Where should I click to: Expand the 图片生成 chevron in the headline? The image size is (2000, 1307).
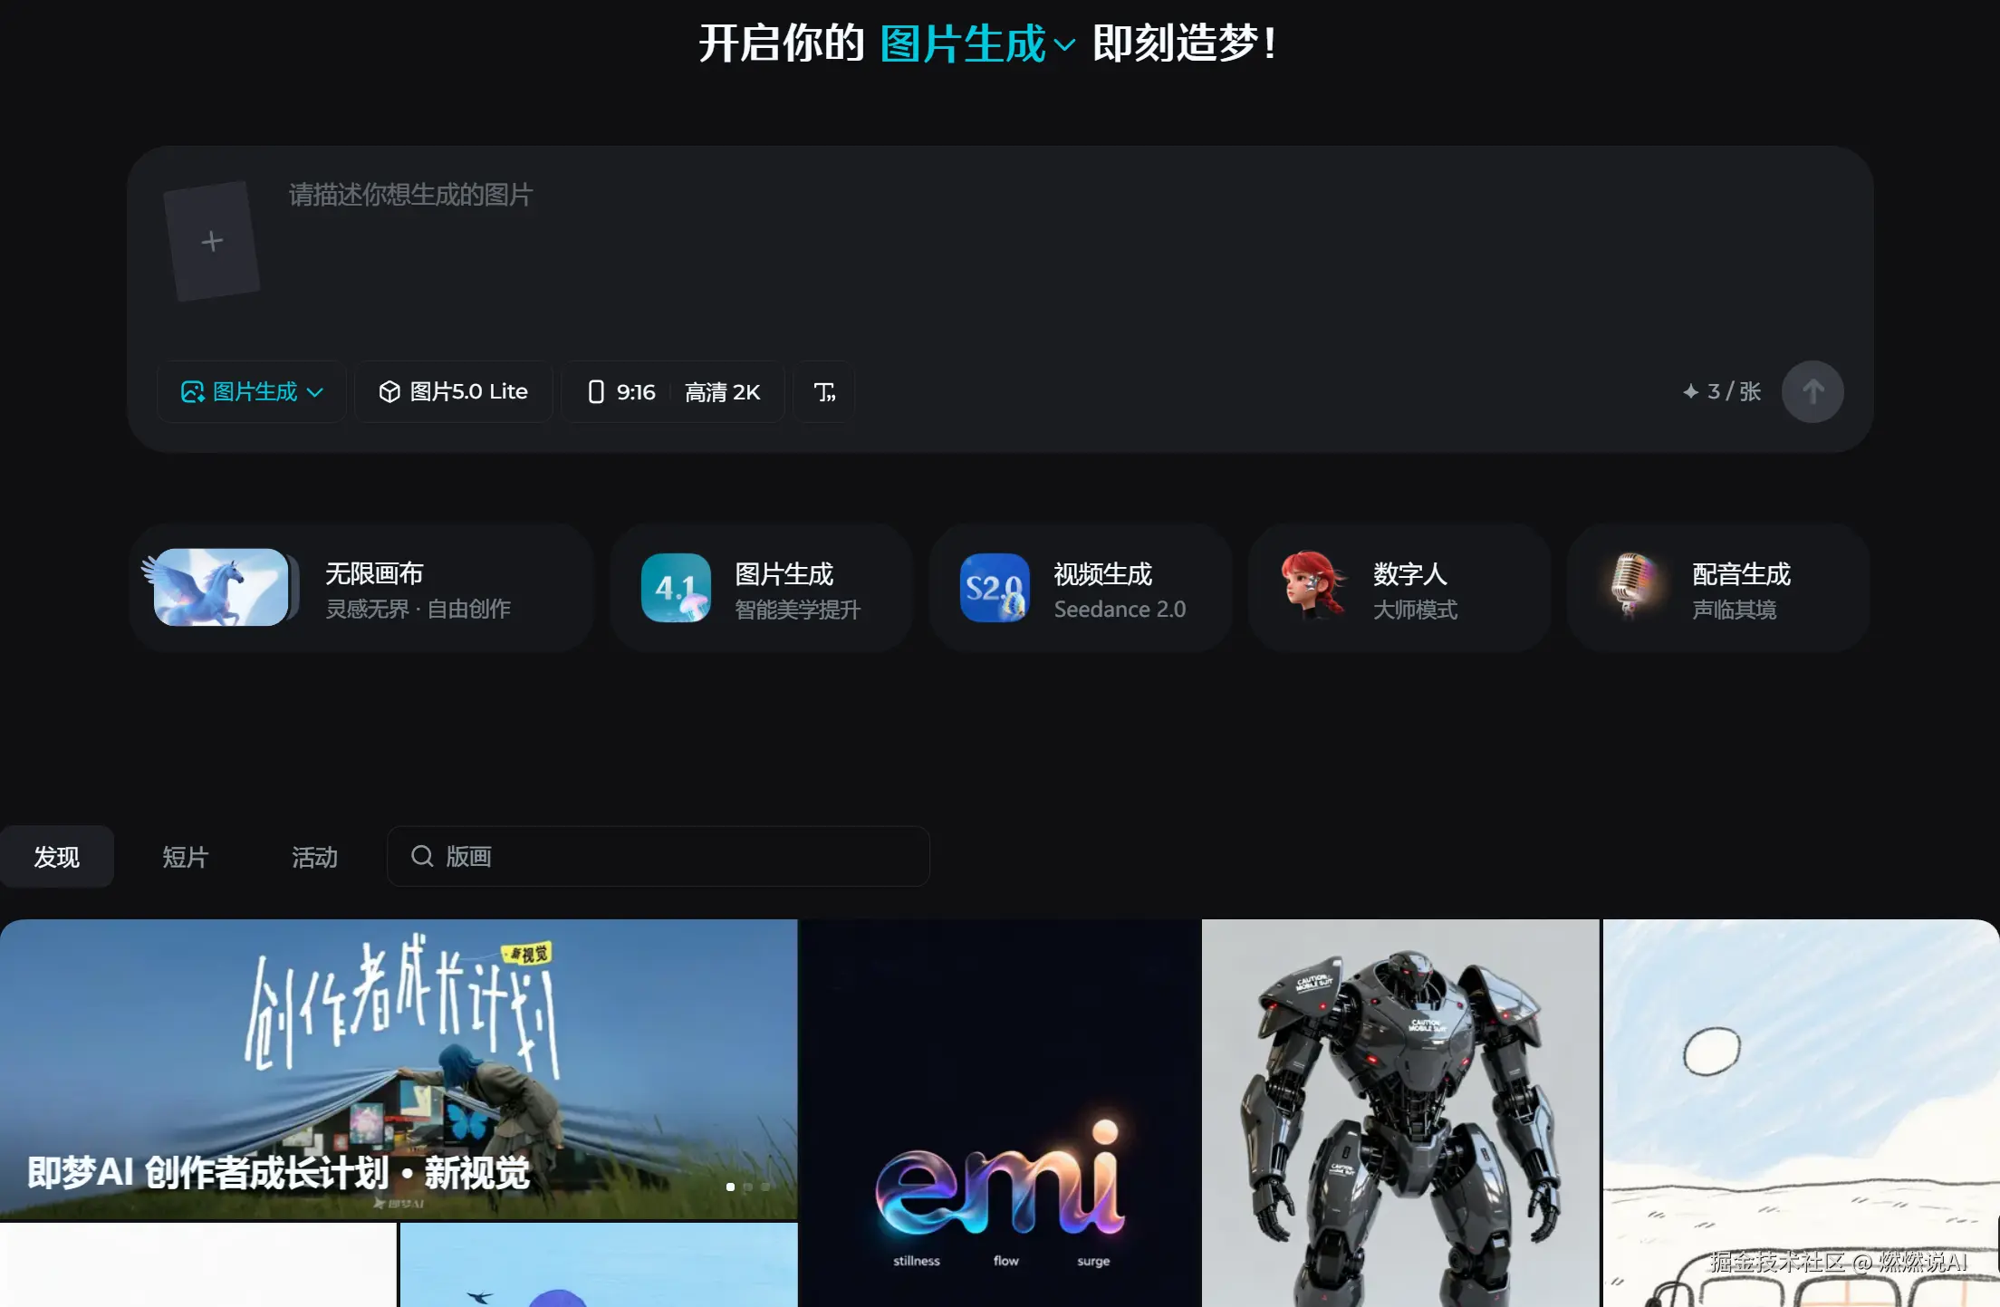[1065, 44]
